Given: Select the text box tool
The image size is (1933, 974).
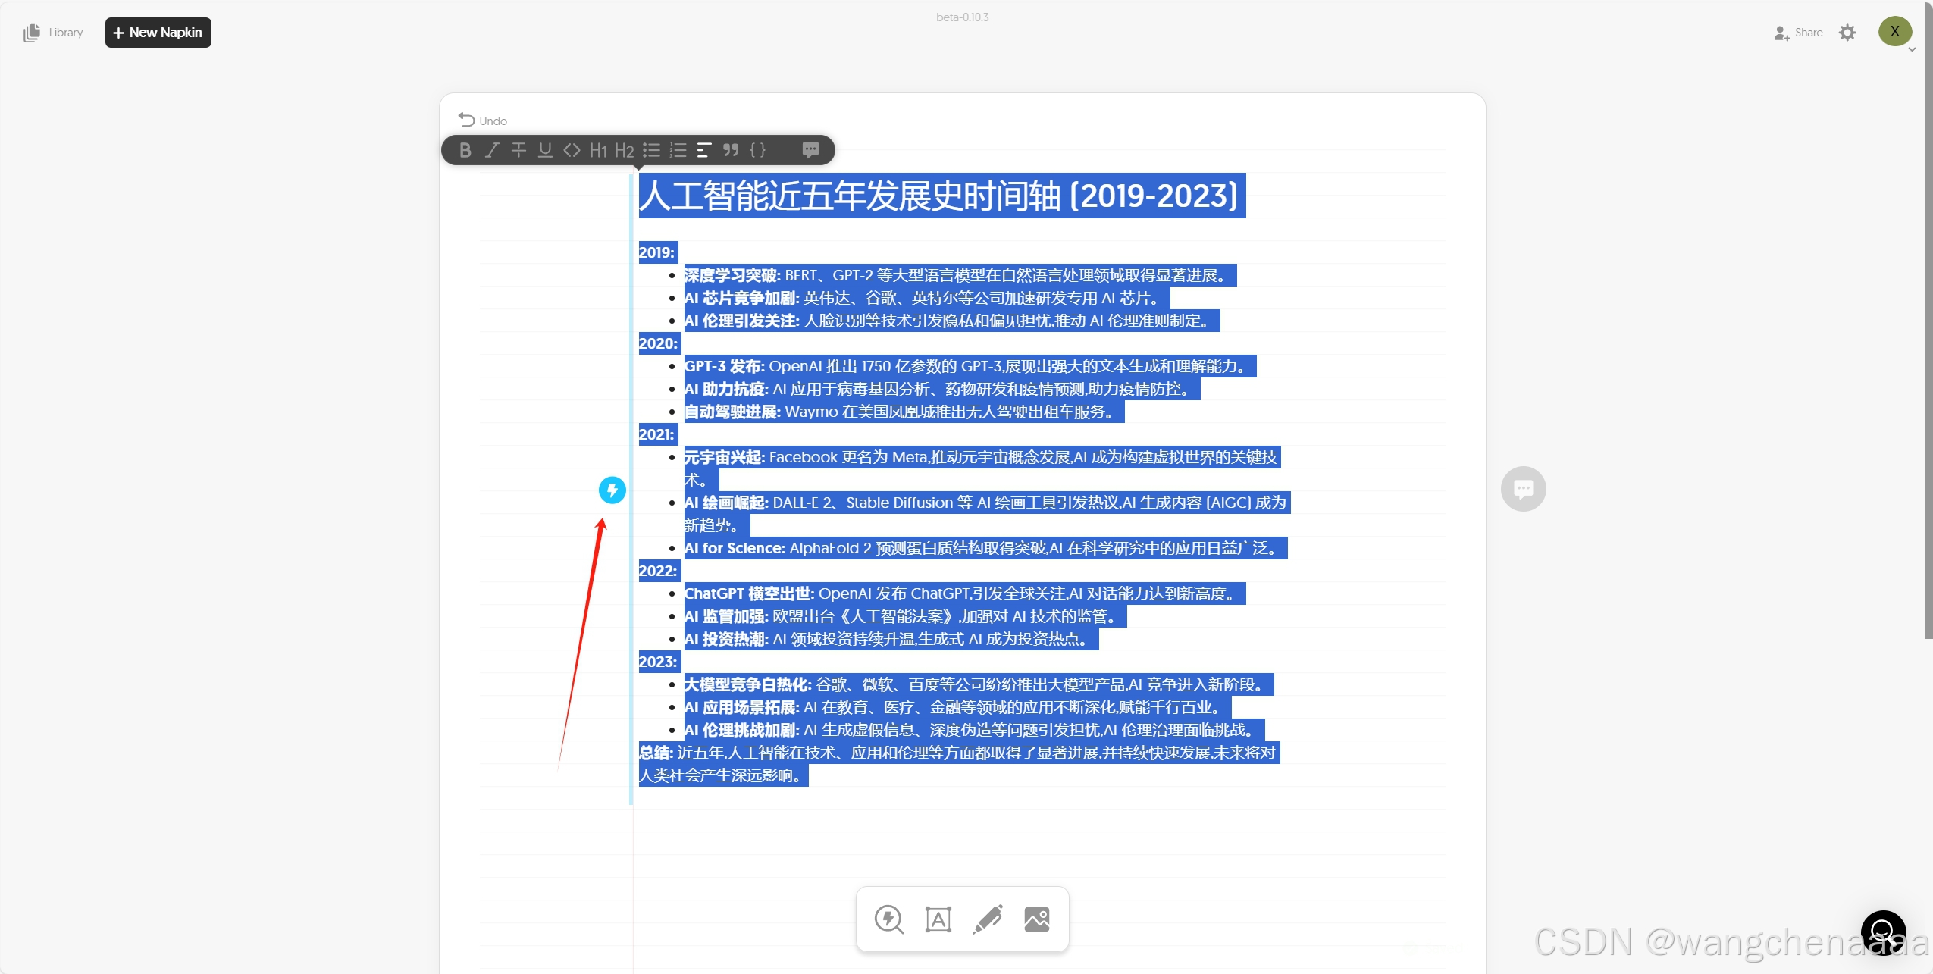Looking at the screenshot, I should [938, 919].
